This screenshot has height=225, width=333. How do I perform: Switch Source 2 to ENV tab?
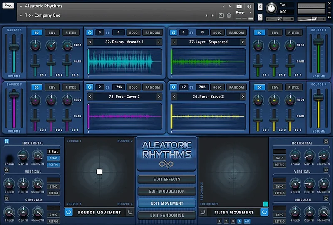pos(275,32)
